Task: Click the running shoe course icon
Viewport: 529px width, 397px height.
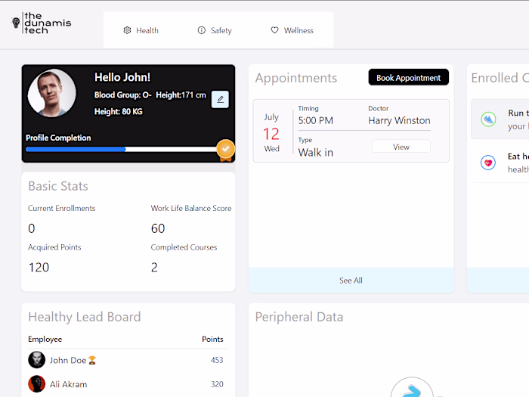Action: [x=488, y=119]
